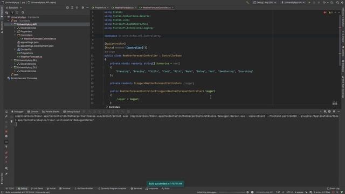The image size is (345, 194).
Task: Click the Initializing debugger progress bar
Action: (232, 192)
